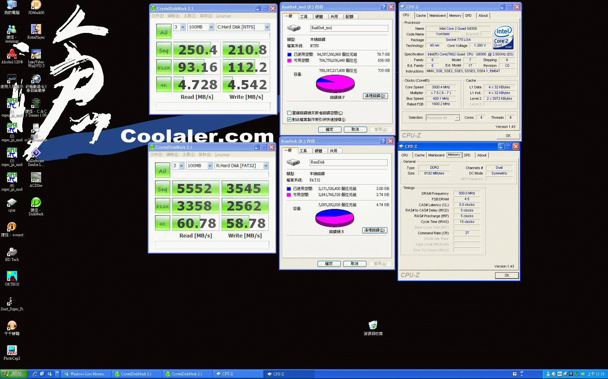Open the cc3109readme text file icon
The image size is (608, 379).
(36, 132)
